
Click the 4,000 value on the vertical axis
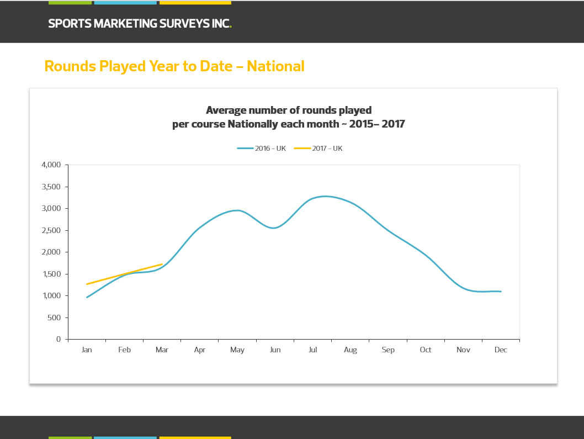pos(51,165)
